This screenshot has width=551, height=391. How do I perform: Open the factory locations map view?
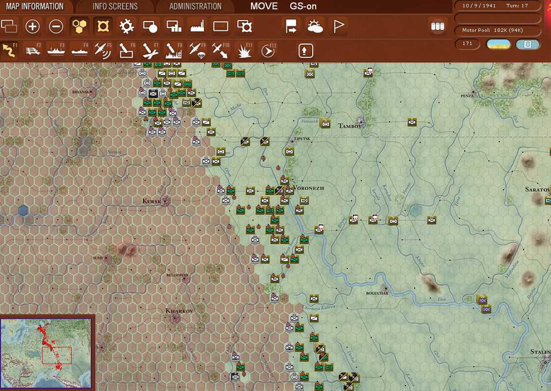tap(197, 25)
